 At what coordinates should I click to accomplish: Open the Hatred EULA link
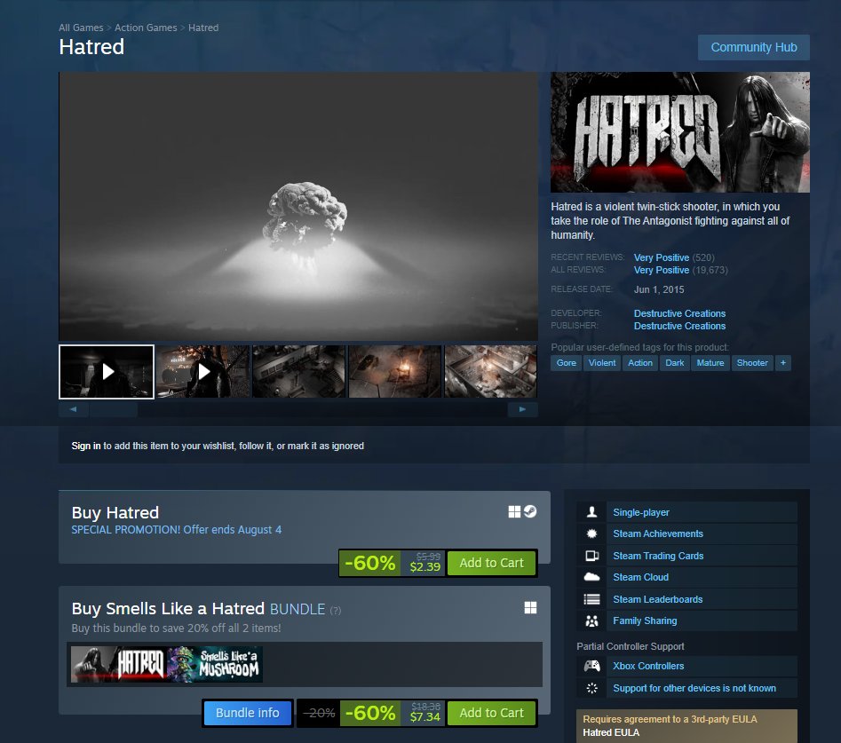[x=611, y=732]
